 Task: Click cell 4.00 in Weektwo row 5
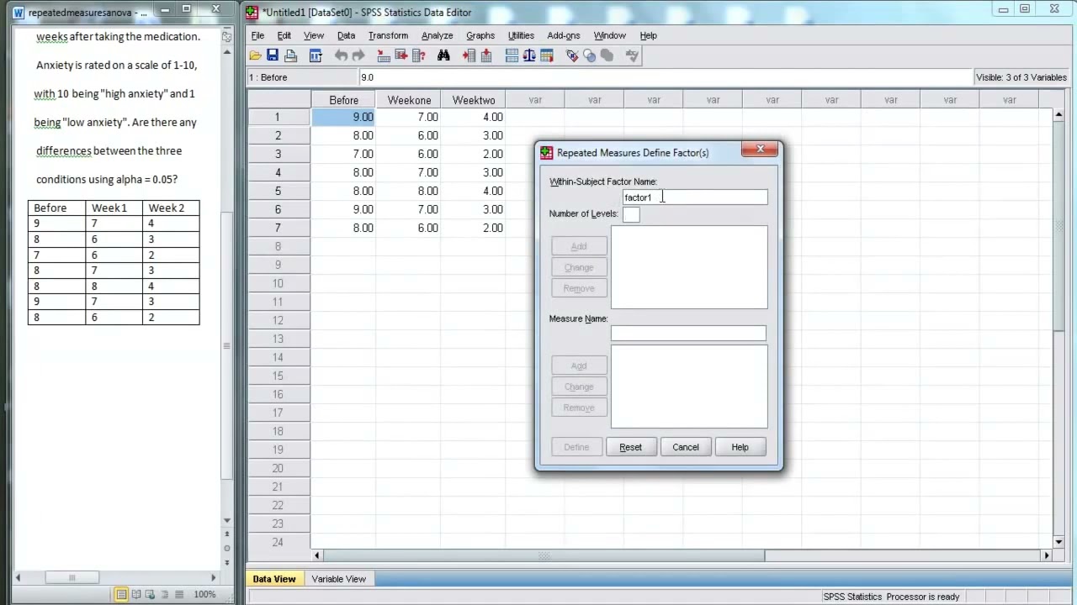click(474, 191)
